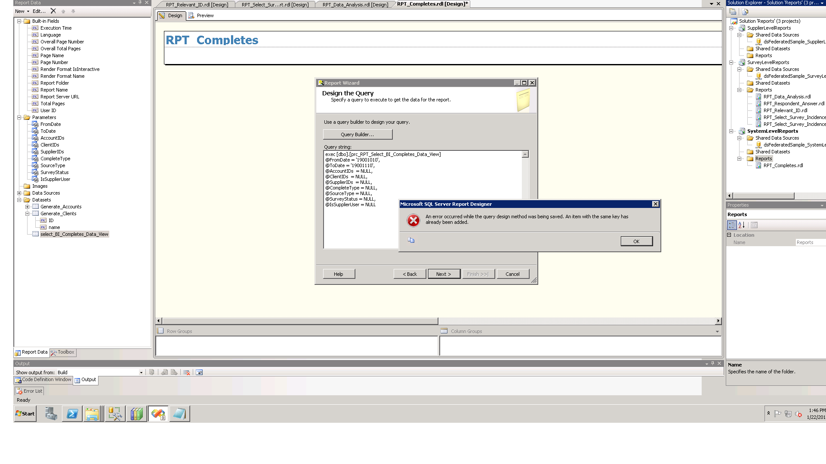Click the books icon in the taskbar

click(x=136, y=414)
